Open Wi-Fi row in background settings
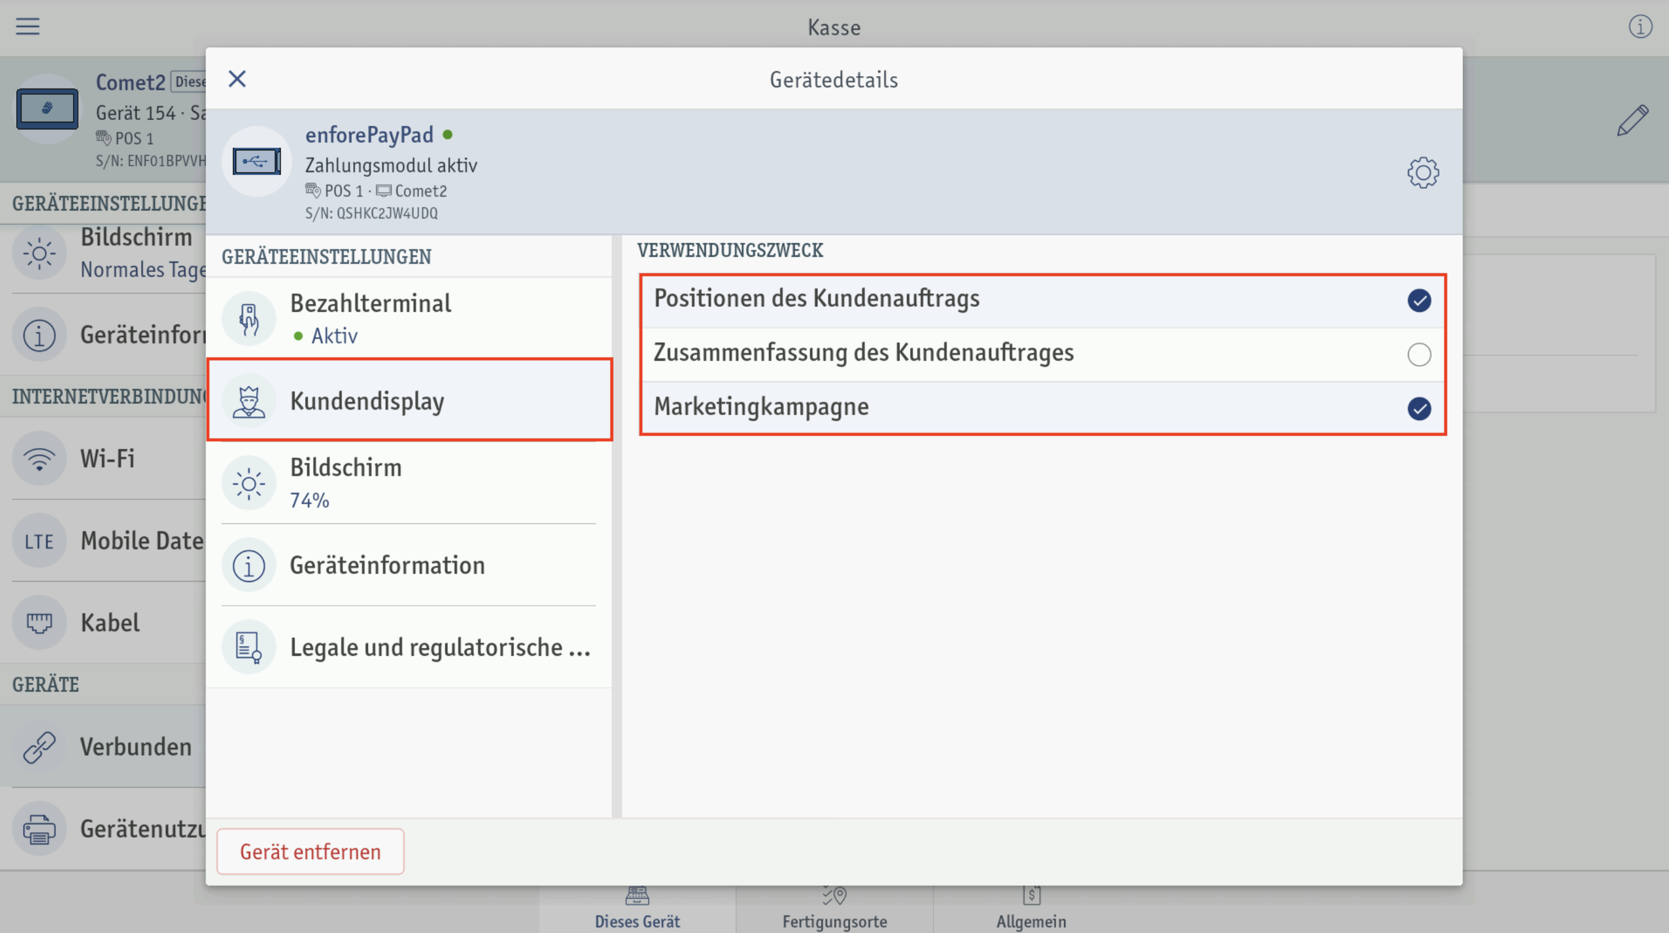 (103, 458)
